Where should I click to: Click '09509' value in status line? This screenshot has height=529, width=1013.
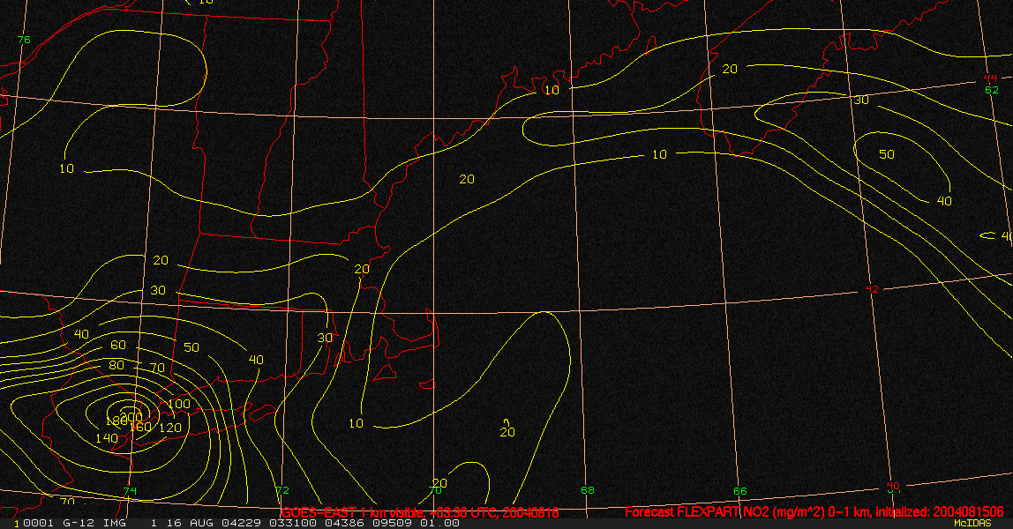click(x=393, y=523)
